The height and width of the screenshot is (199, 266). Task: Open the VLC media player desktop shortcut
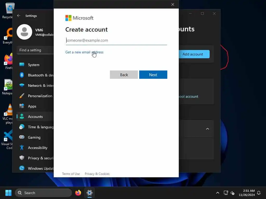tap(8, 114)
